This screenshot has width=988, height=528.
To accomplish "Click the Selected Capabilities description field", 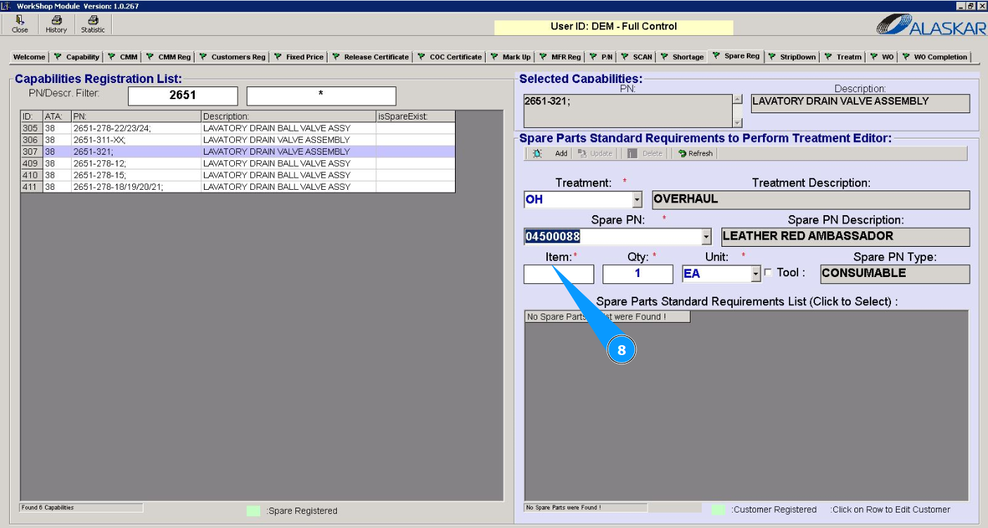I will [861, 103].
